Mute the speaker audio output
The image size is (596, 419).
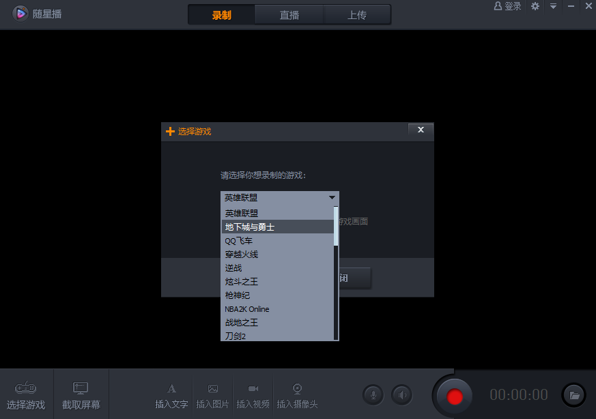pyautogui.click(x=401, y=394)
